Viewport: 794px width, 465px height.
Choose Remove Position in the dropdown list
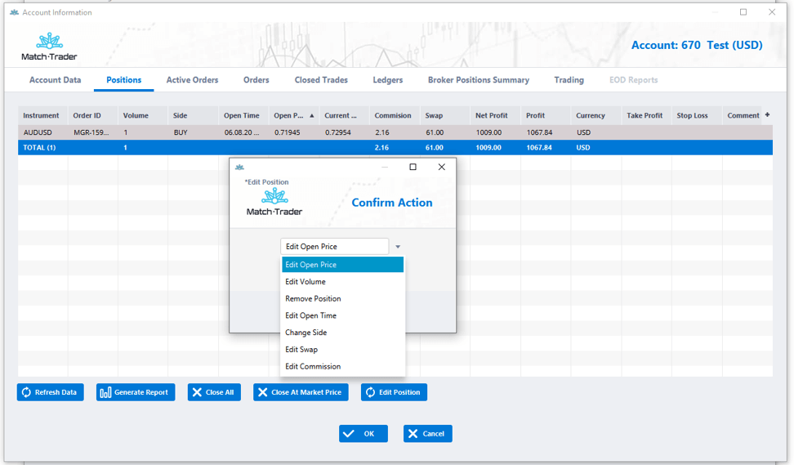pyautogui.click(x=313, y=299)
